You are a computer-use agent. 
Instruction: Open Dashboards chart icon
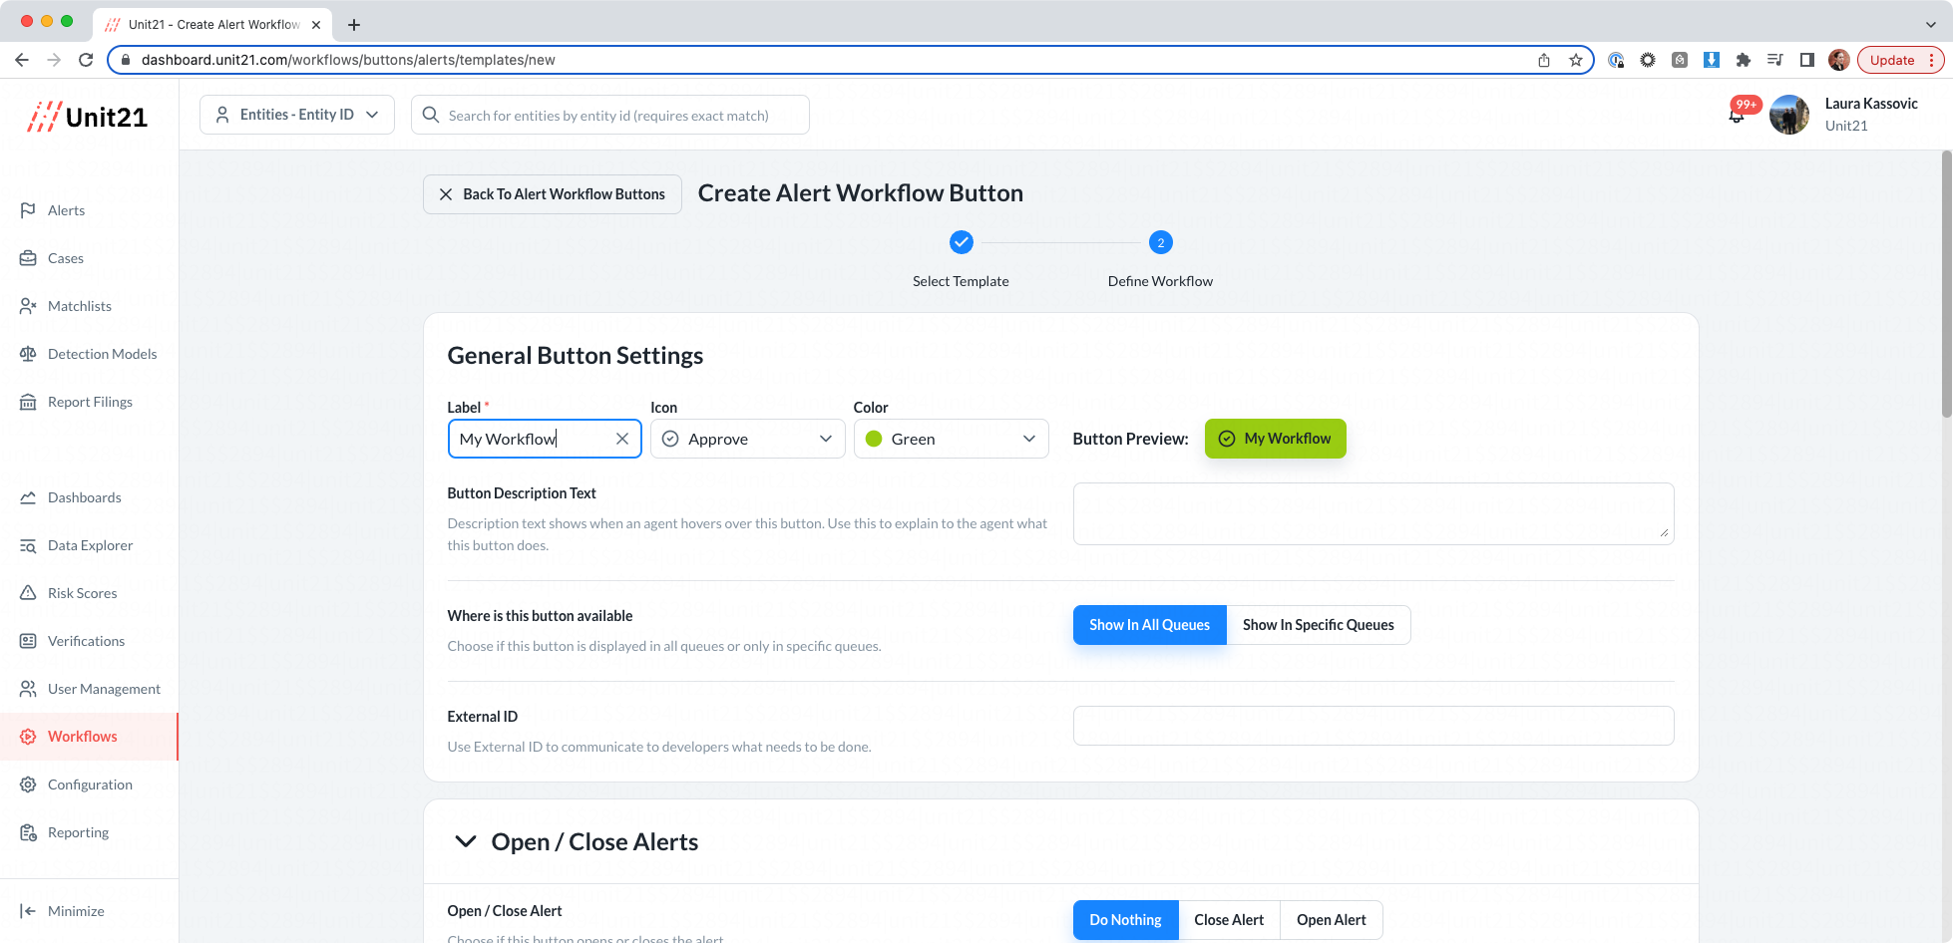pyautogui.click(x=28, y=497)
